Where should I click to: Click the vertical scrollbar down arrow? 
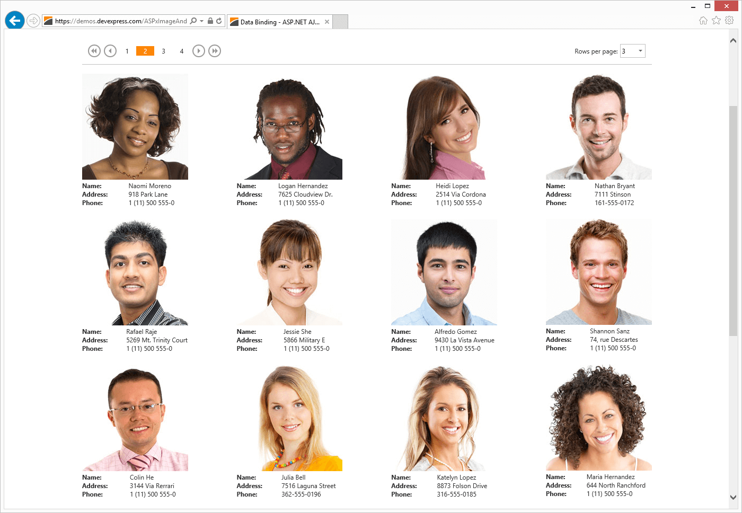734,497
